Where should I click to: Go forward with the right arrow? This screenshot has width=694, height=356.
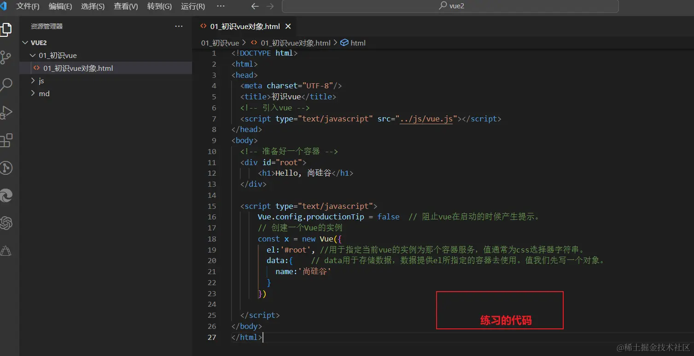pyautogui.click(x=270, y=6)
